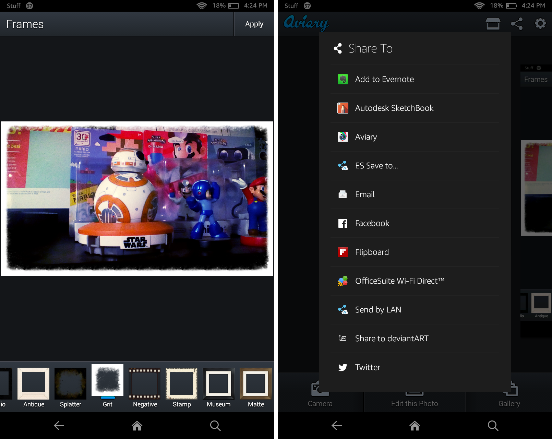552x439 pixels.
Task: Choose Add to Evernote
Action: tap(415, 79)
